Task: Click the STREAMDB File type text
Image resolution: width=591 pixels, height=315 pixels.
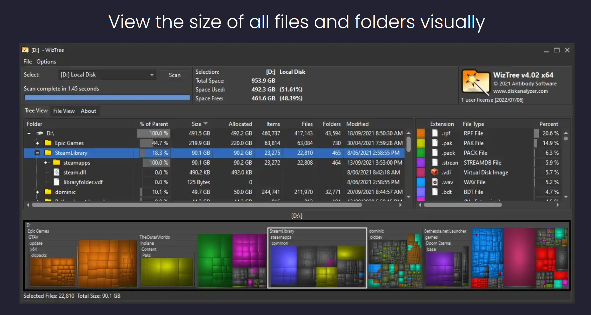Action: (482, 163)
